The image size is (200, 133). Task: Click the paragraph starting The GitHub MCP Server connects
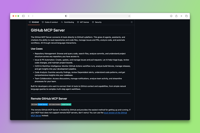[x=78, y=40]
